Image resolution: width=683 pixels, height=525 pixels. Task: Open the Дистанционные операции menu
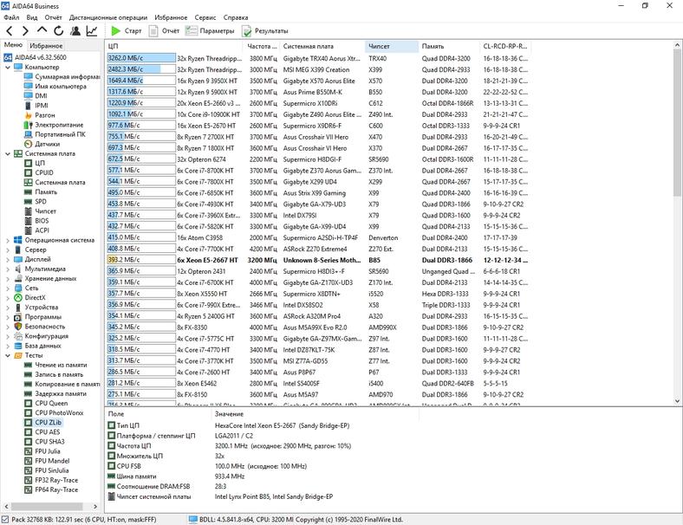click(108, 17)
